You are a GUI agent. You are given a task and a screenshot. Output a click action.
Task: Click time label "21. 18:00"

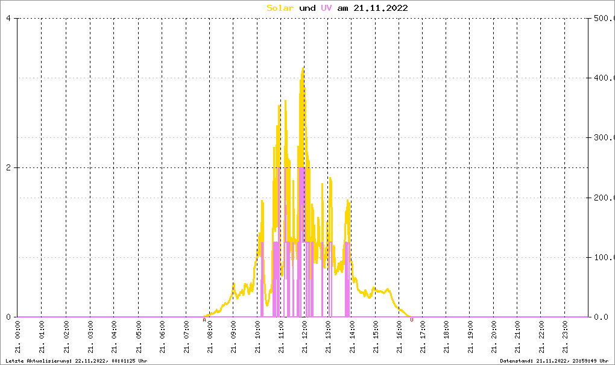(446, 337)
